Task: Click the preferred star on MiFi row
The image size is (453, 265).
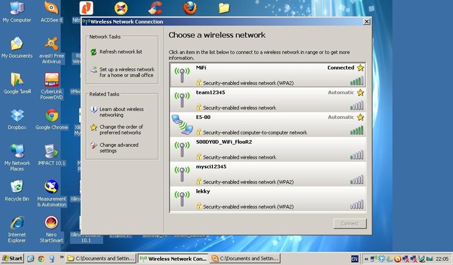Action: pos(360,68)
